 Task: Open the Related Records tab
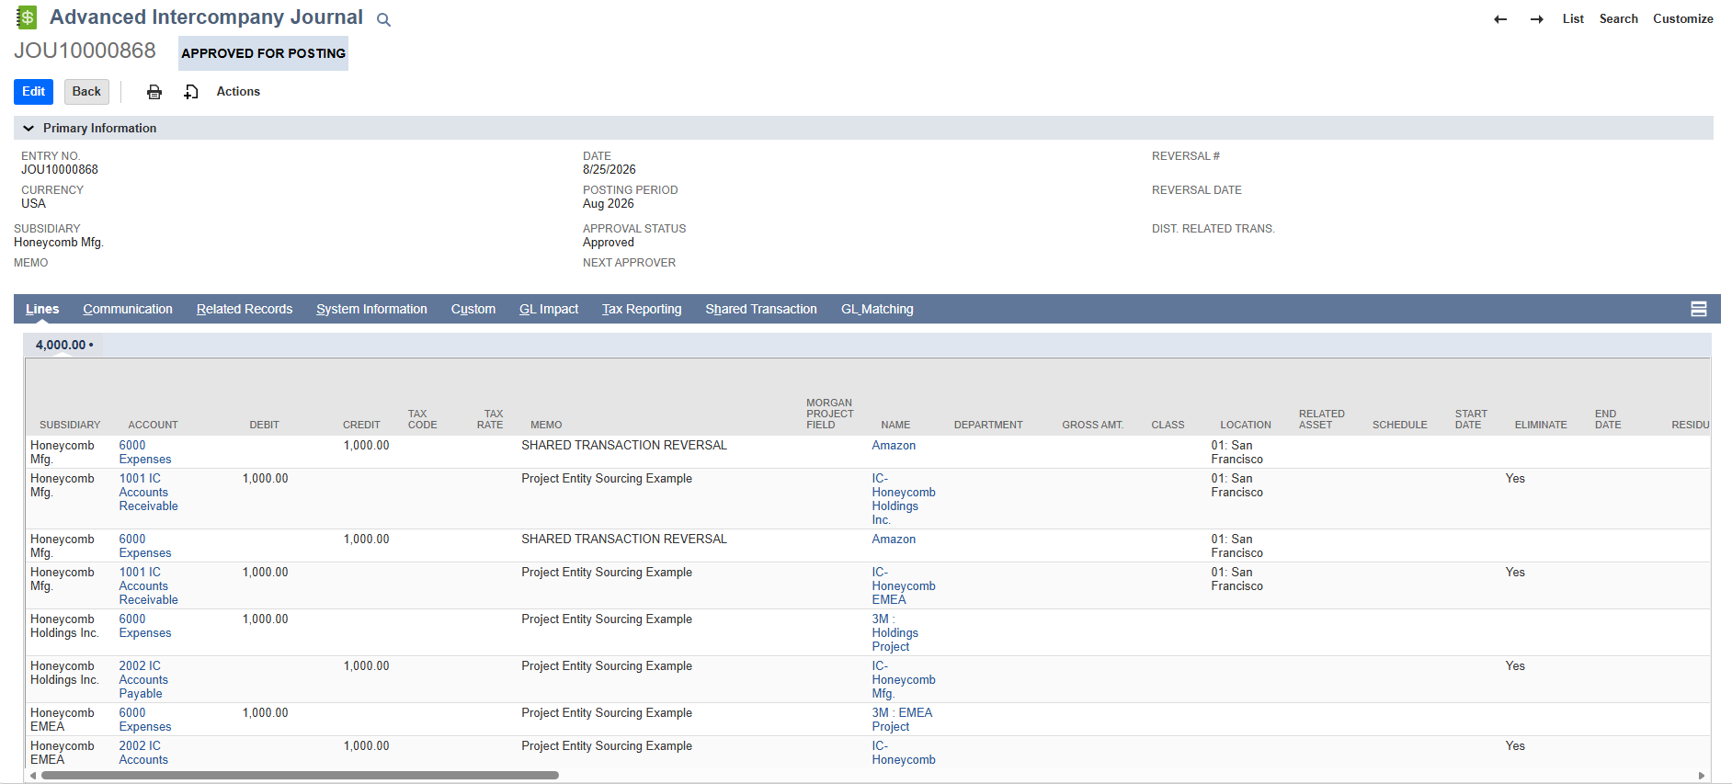(x=245, y=309)
